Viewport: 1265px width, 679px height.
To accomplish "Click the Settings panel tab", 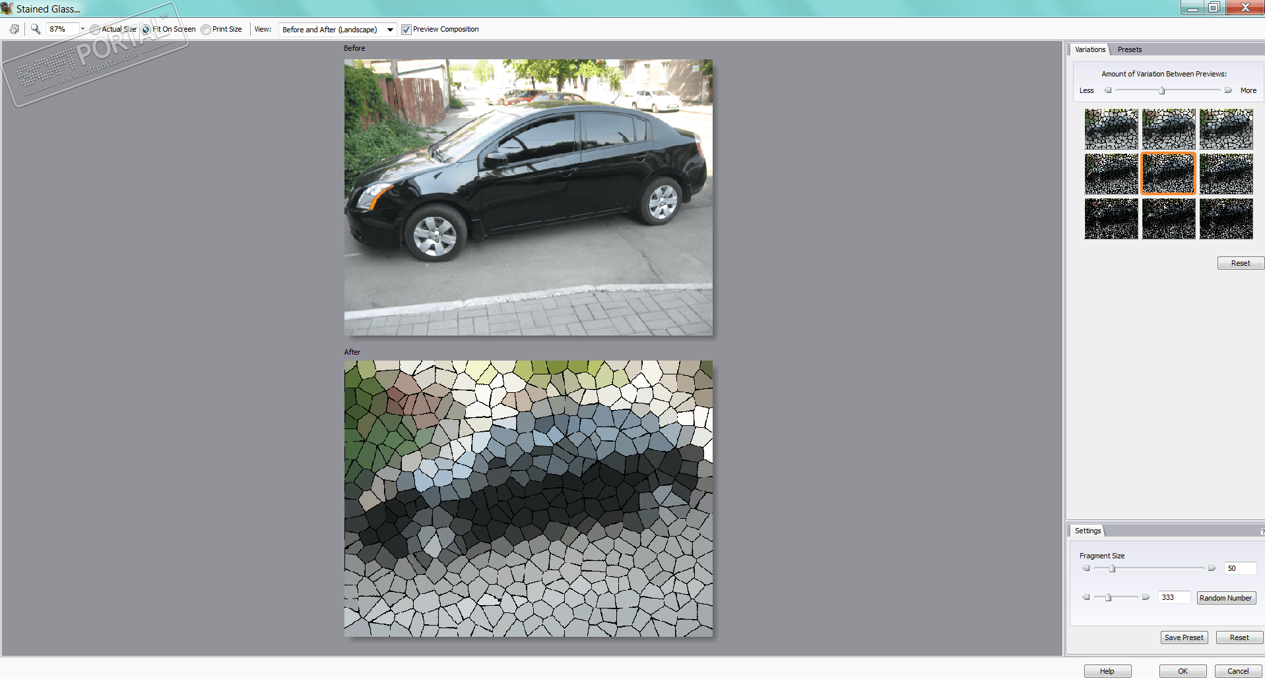I will tap(1087, 531).
